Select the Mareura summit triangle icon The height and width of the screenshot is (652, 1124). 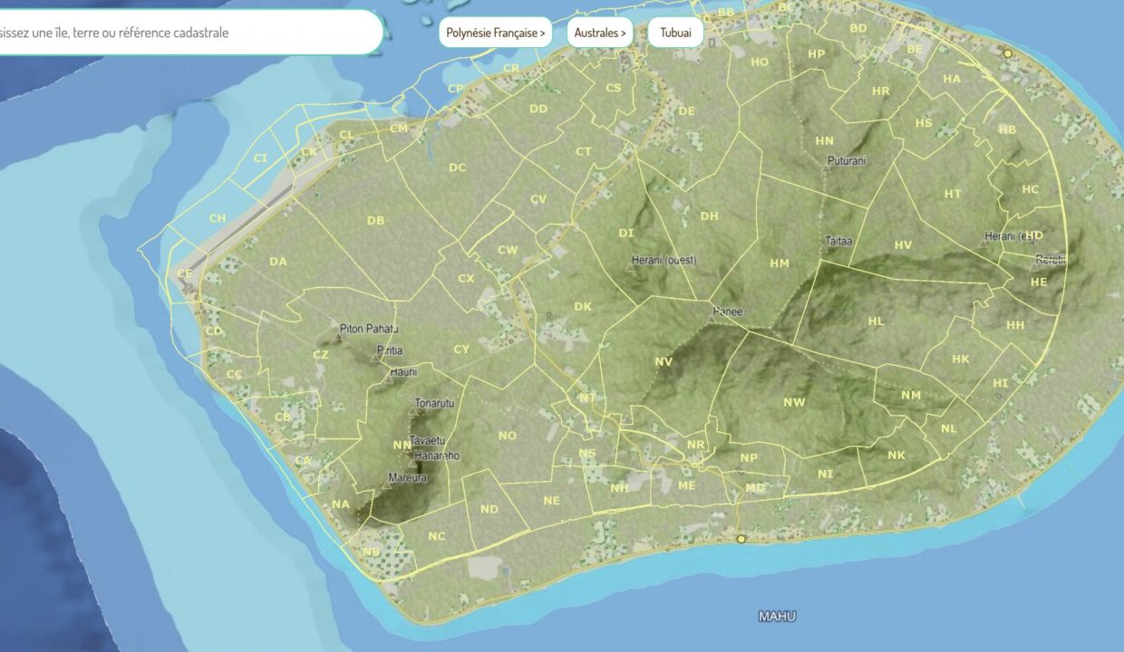tap(387, 485)
